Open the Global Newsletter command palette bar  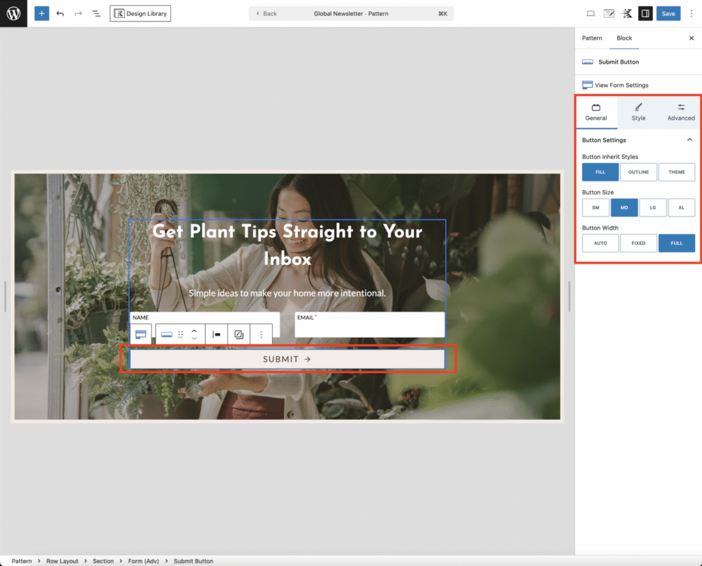point(351,14)
